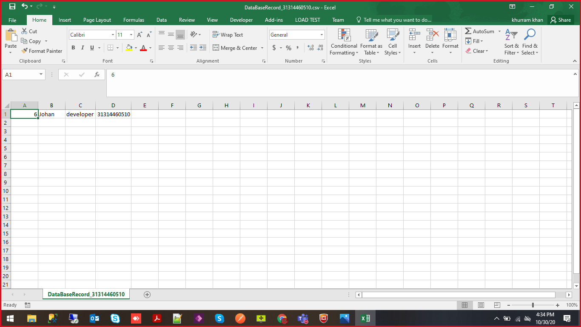This screenshot has height=327, width=581.
Task: Click the yellow fill color swatch
Action: pos(129,48)
